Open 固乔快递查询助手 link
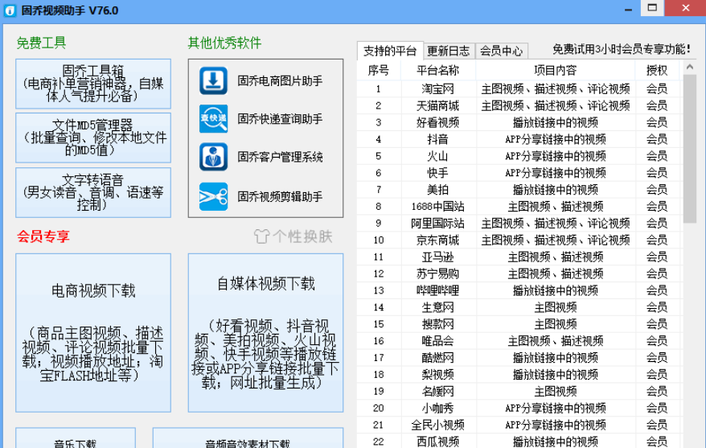The image size is (706, 448). click(x=280, y=119)
